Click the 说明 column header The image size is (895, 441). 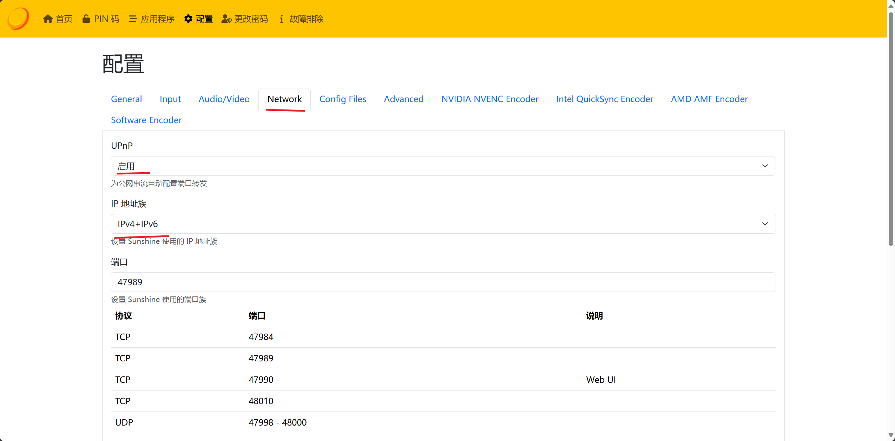point(594,316)
